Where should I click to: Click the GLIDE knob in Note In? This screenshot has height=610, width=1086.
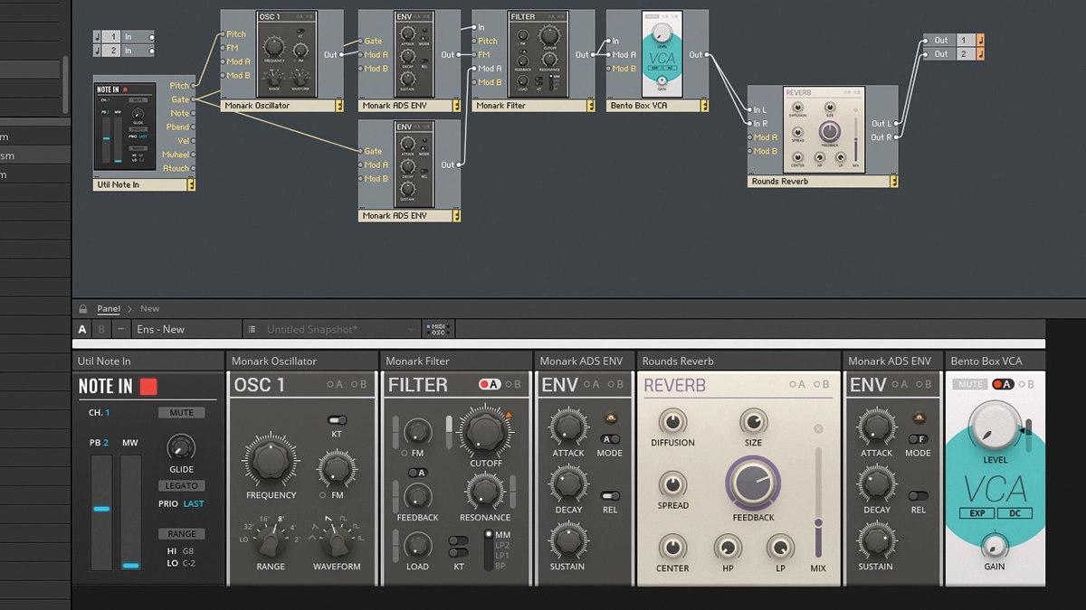click(181, 447)
